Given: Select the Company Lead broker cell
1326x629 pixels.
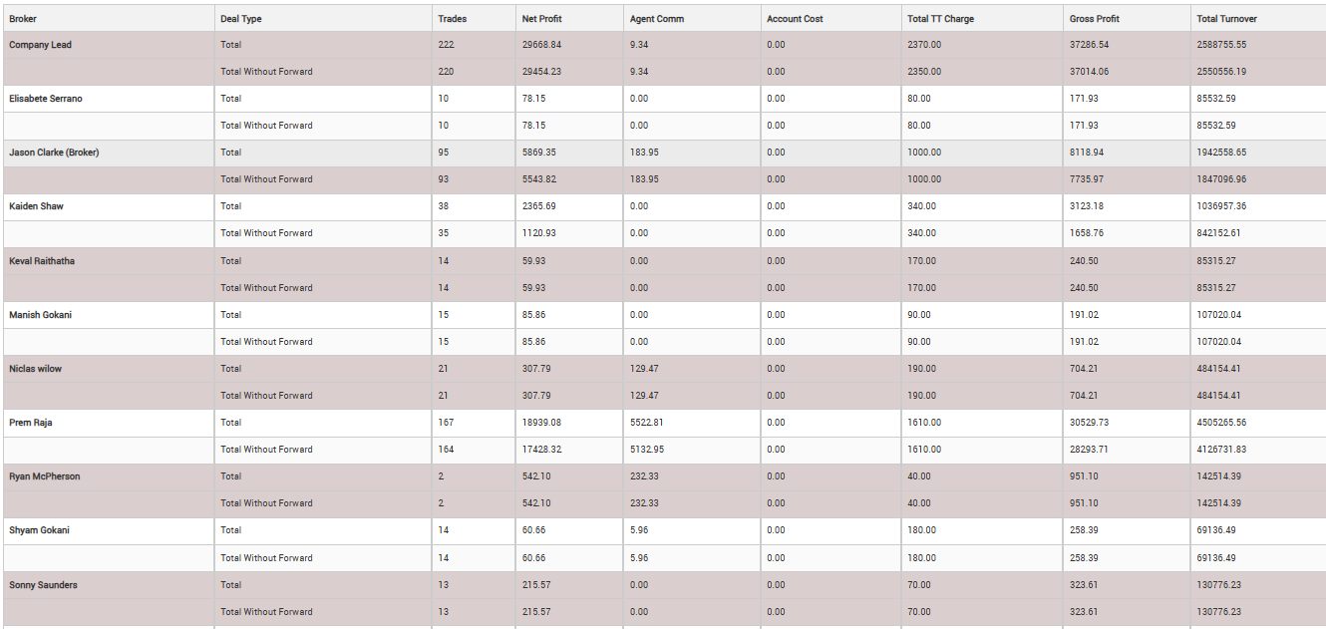Looking at the screenshot, I should (x=41, y=45).
